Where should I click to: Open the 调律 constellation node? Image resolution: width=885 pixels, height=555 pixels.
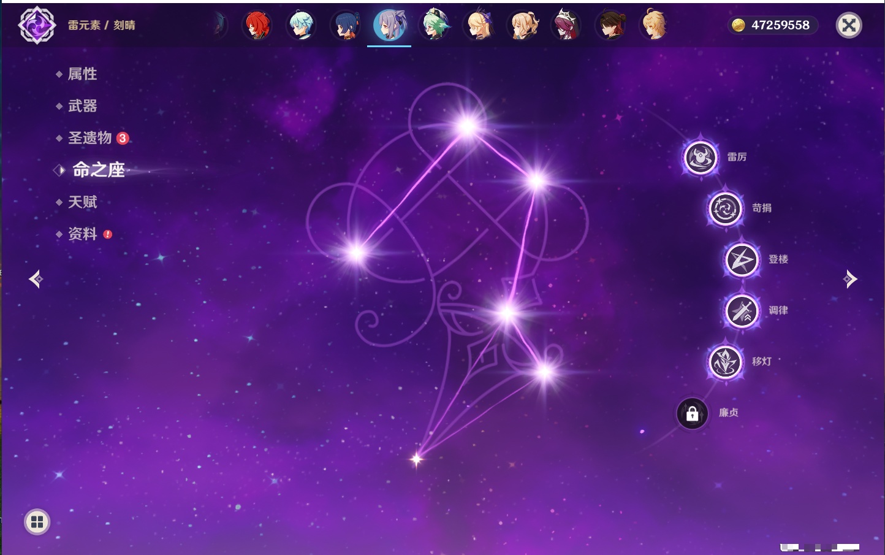[x=742, y=311]
